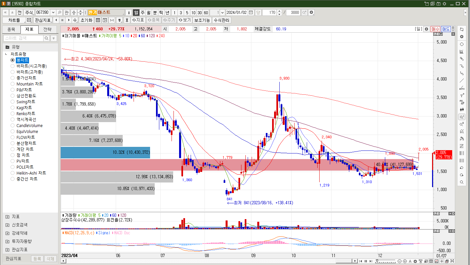Expand the 강세약세 section

7,233
